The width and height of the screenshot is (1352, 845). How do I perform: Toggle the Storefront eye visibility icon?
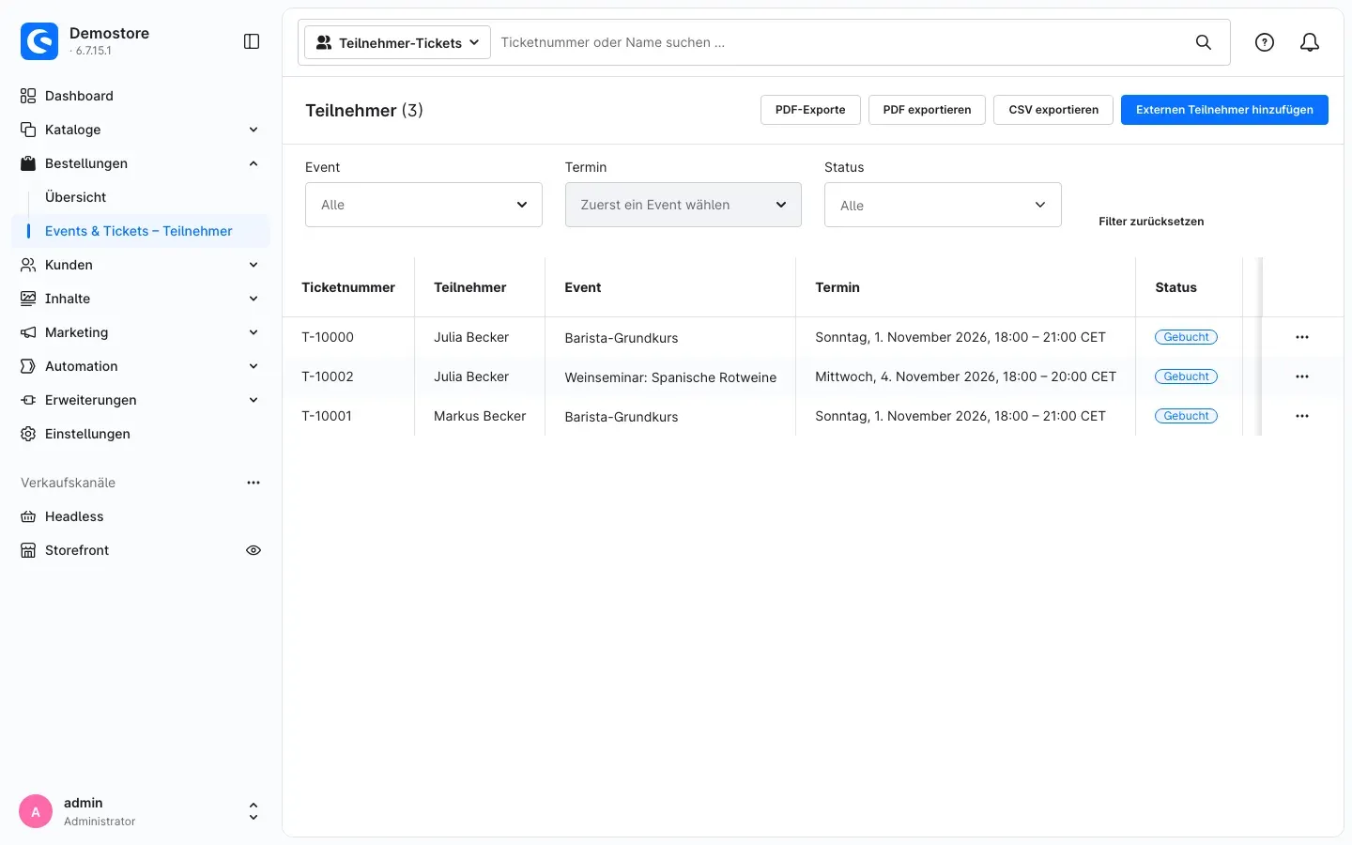[x=253, y=550]
